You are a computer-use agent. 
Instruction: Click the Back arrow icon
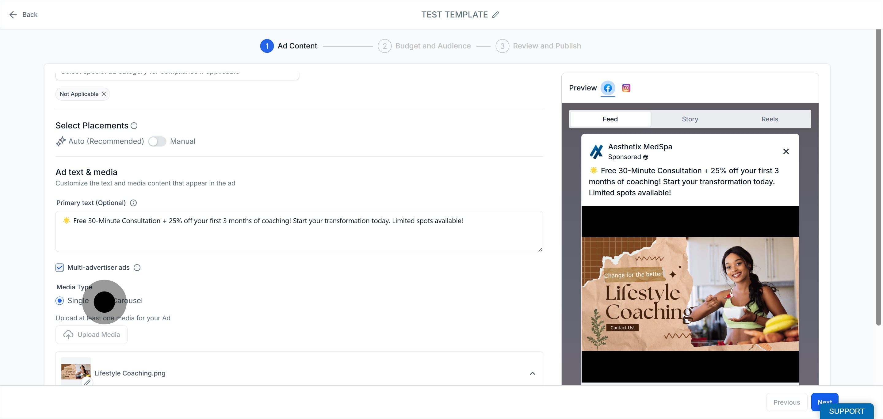[13, 14]
